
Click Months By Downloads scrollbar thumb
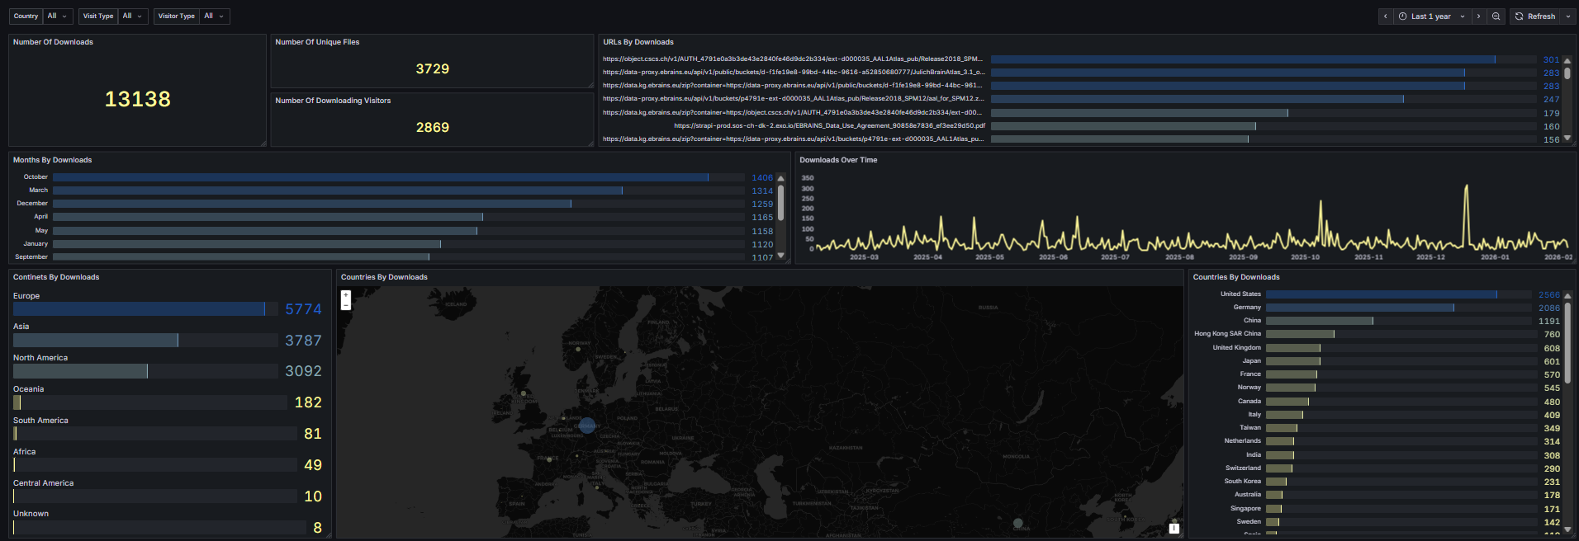780,203
